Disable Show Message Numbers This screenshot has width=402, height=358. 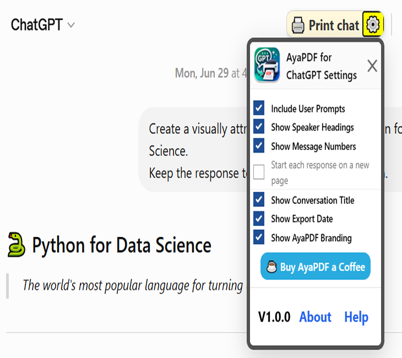pyautogui.click(x=259, y=145)
